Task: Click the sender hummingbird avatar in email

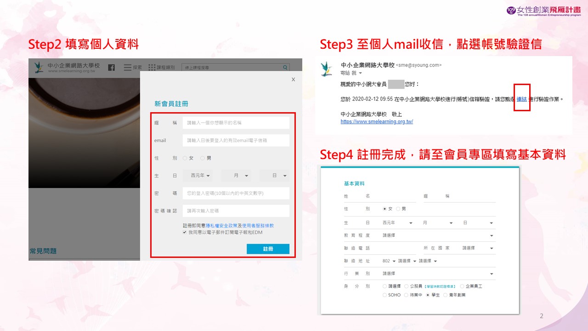Action: coord(327,68)
